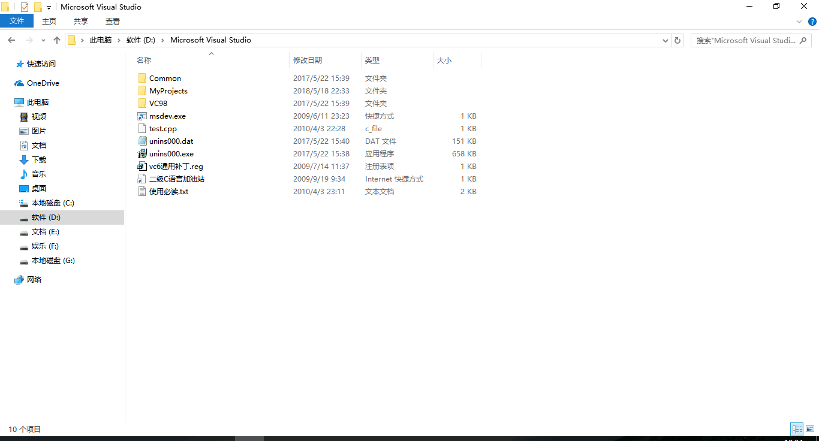The width and height of the screenshot is (819, 441).
Task: Customize quick access toolbar dropdown arrow
Action: [49, 8]
